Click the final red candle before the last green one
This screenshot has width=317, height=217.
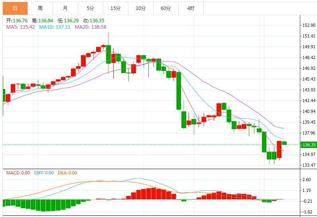pyautogui.click(x=279, y=150)
